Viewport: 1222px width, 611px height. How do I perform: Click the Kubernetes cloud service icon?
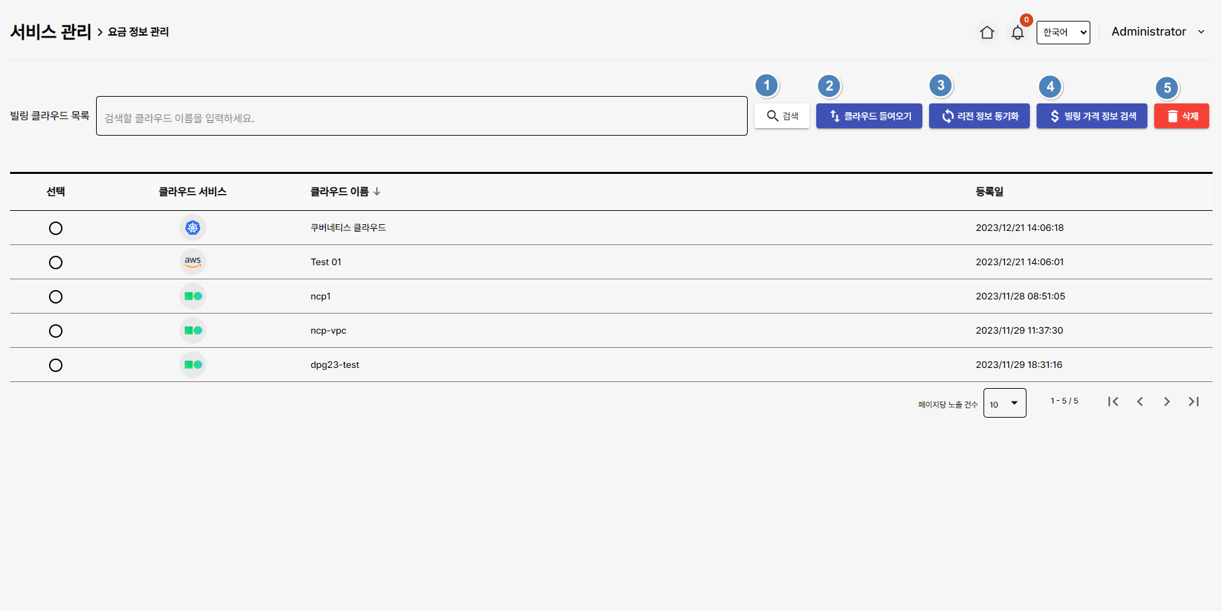coord(193,228)
